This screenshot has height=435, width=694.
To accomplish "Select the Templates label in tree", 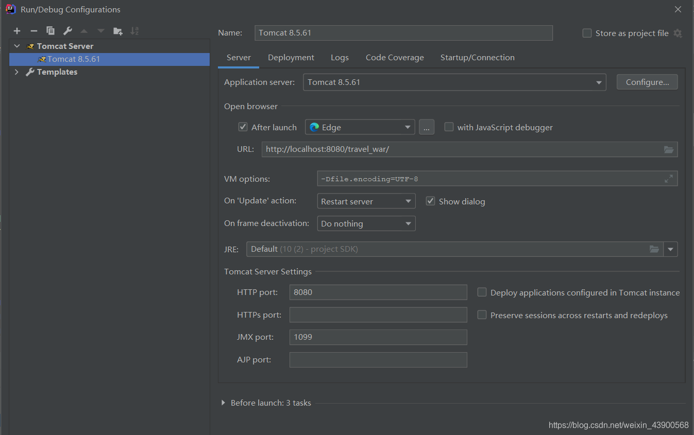I will tap(57, 72).
